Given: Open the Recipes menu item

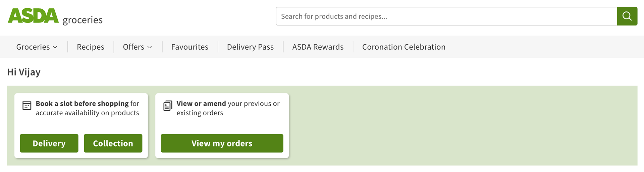Looking at the screenshot, I should click(91, 47).
